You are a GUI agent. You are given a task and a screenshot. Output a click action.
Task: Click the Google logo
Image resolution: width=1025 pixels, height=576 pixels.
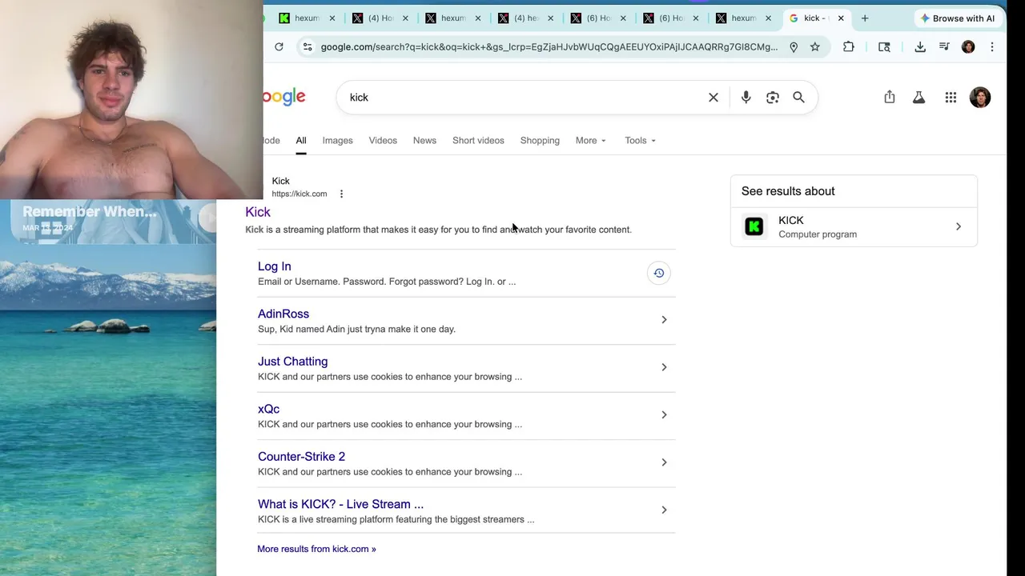tap(284, 98)
